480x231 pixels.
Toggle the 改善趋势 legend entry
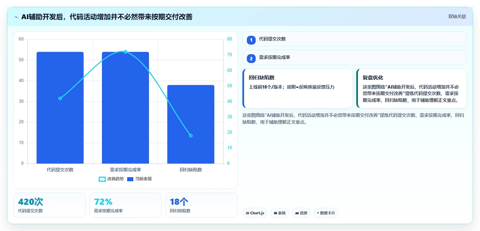pos(111,179)
